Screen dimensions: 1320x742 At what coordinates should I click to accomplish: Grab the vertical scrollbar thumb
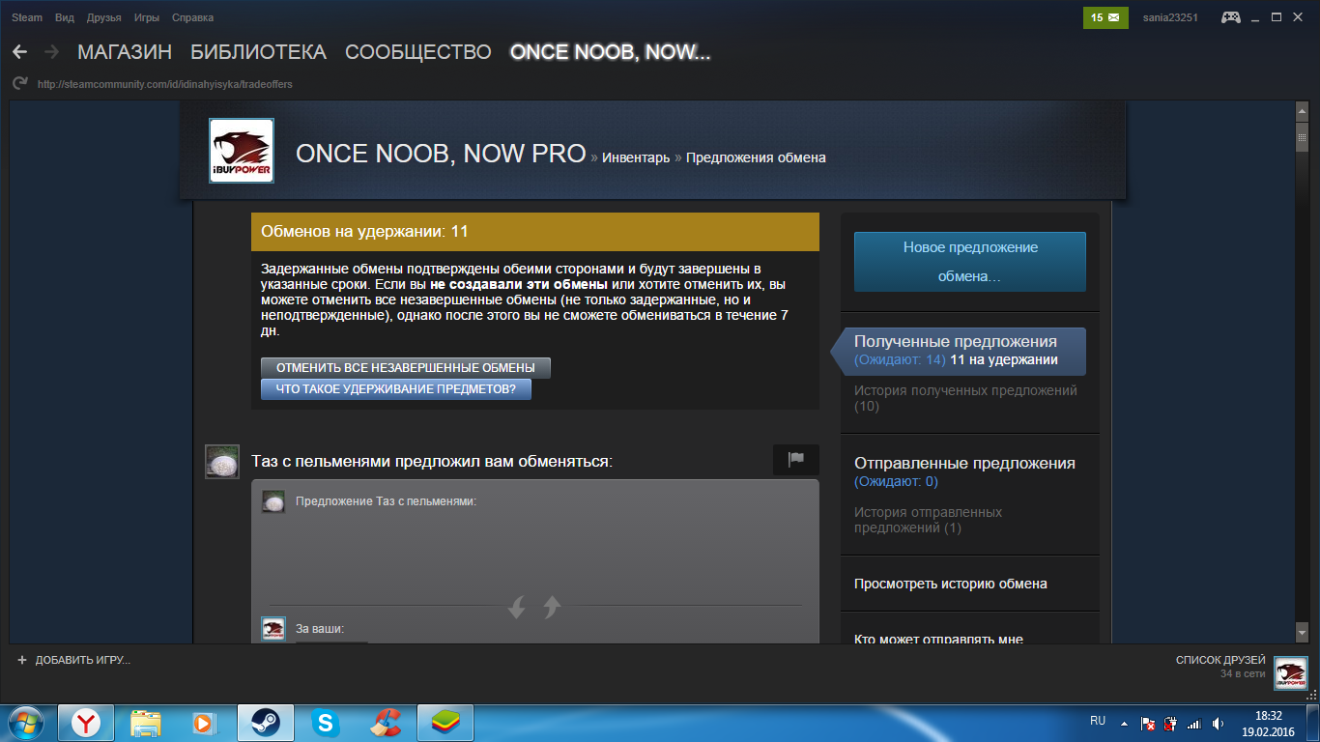point(1302,137)
